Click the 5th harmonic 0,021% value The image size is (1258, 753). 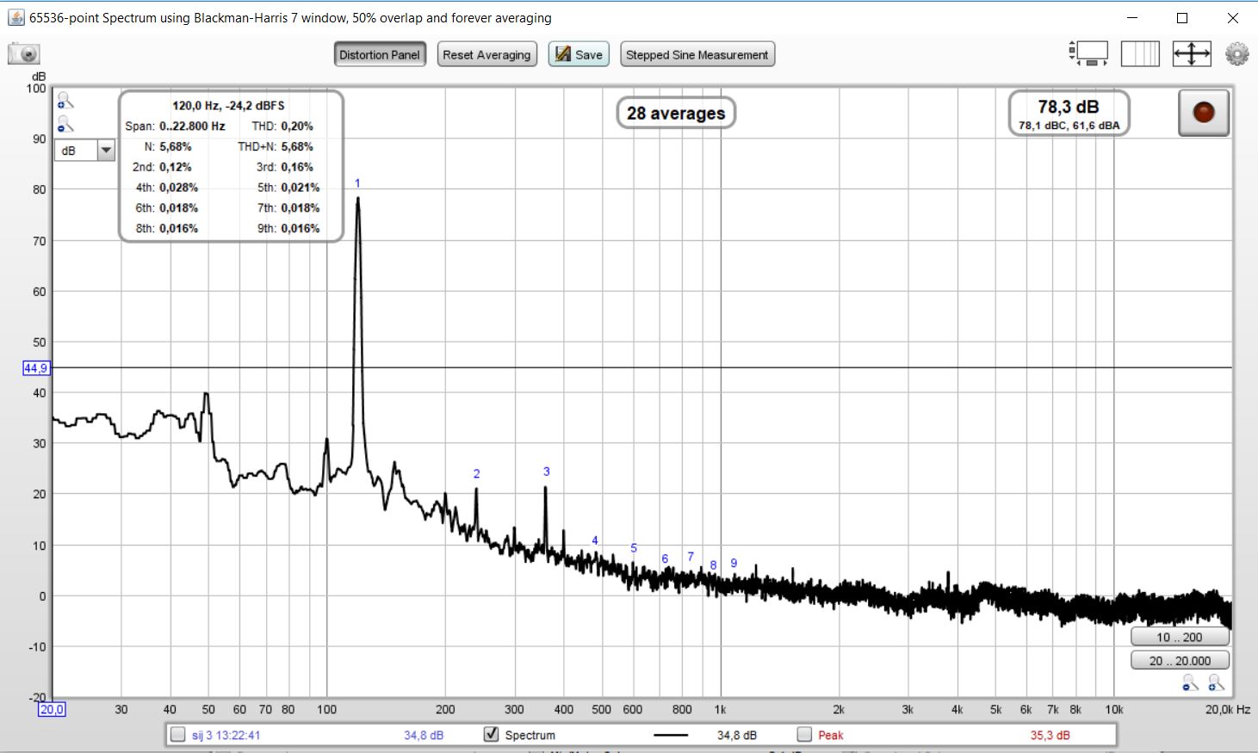(301, 188)
